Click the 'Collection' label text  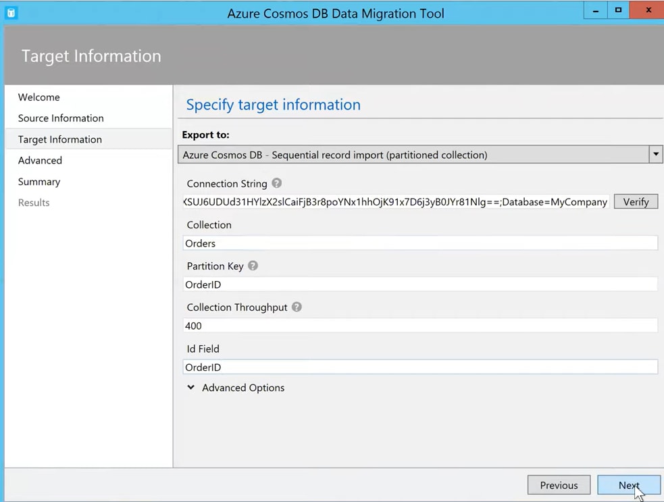point(209,224)
